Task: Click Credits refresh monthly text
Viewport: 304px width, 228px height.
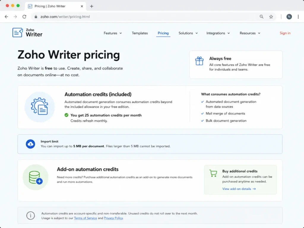Action: [x=89, y=121]
